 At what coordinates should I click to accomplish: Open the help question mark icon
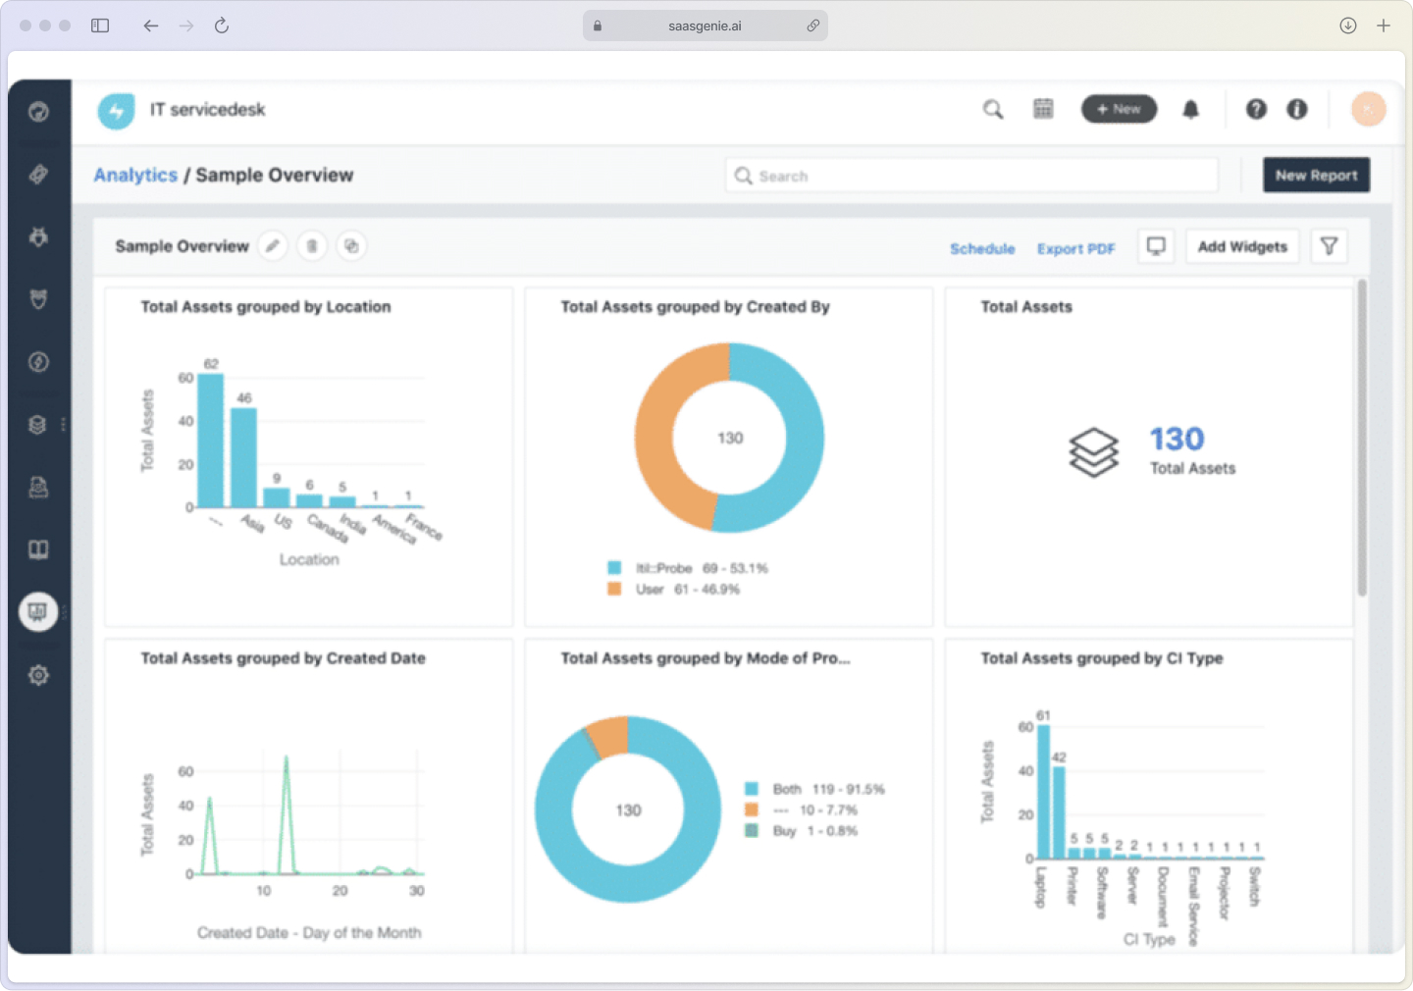pos(1256,109)
